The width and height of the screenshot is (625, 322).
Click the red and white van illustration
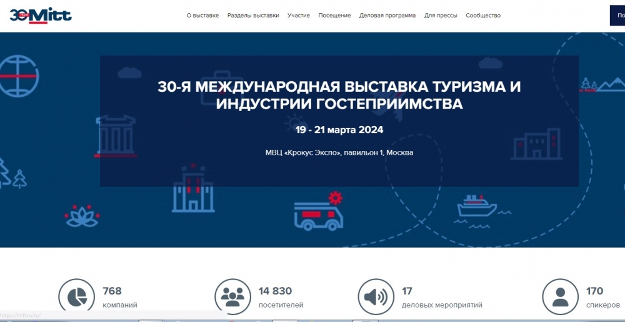pos(318,212)
